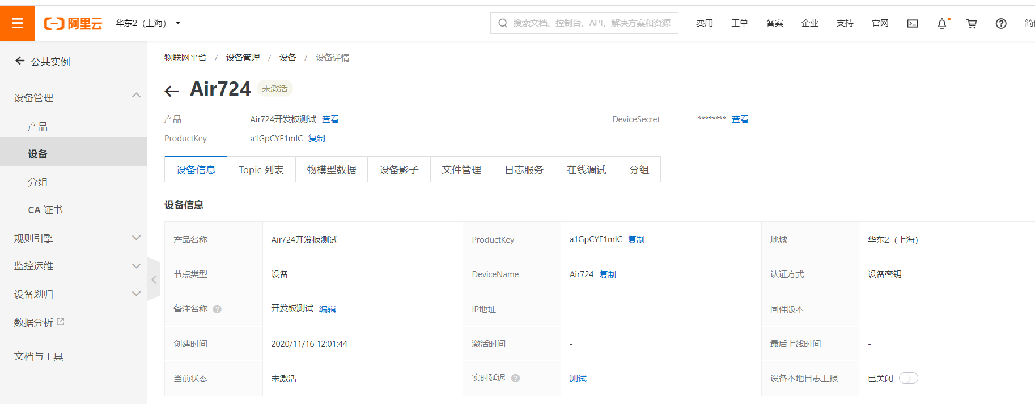This screenshot has height=404, width=1035.
Task: Click 测试 link for 实时延迟
Action: 578,379
